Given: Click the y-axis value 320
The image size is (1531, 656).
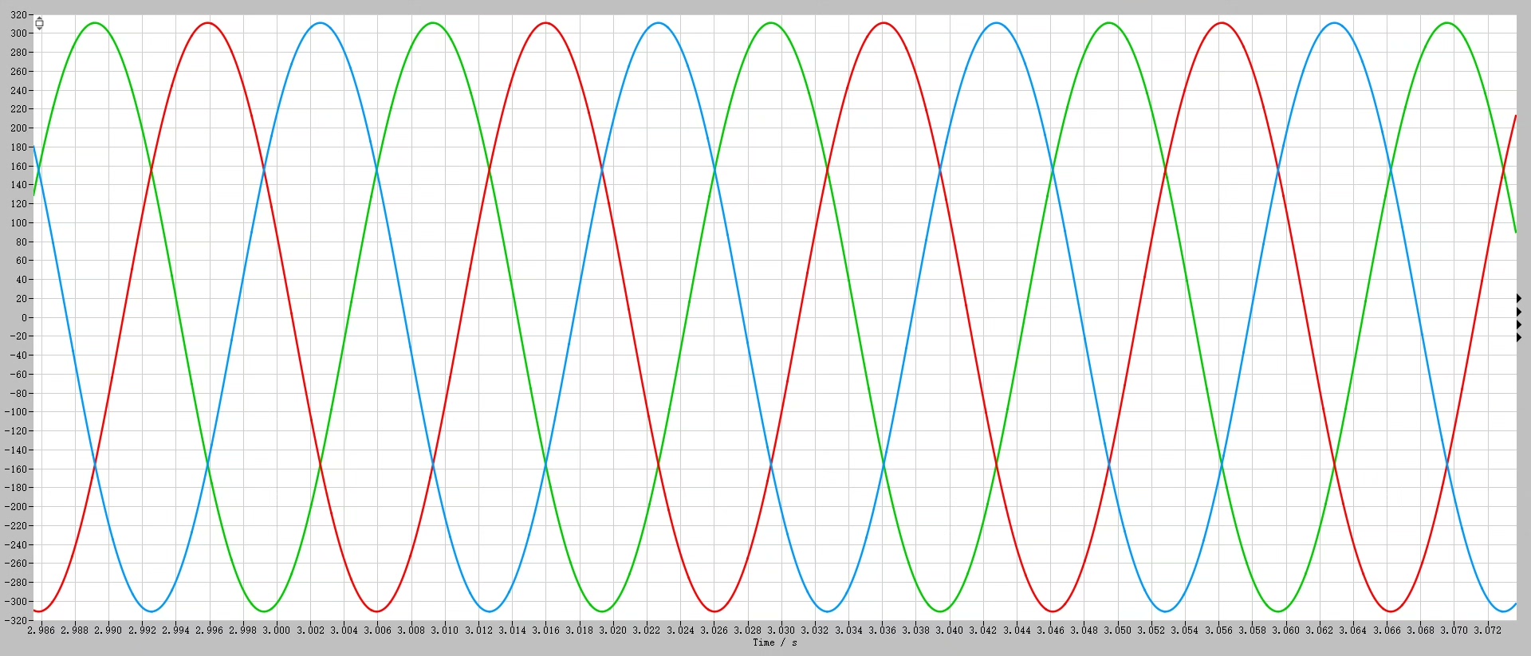Looking at the screenshot, I should click(19, 14).
